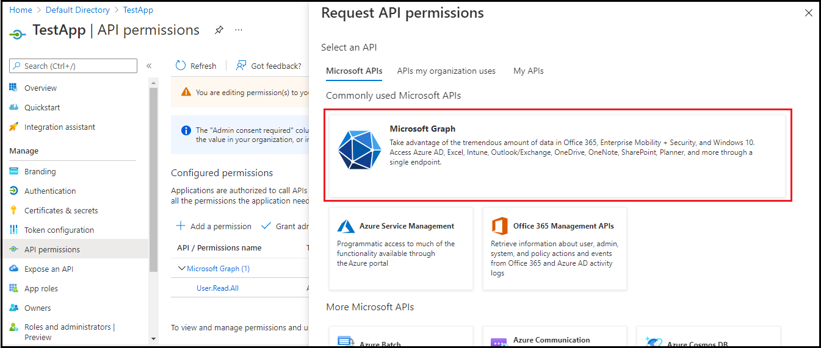
Task: Click the App roles icon
Action: click(13, 288)
